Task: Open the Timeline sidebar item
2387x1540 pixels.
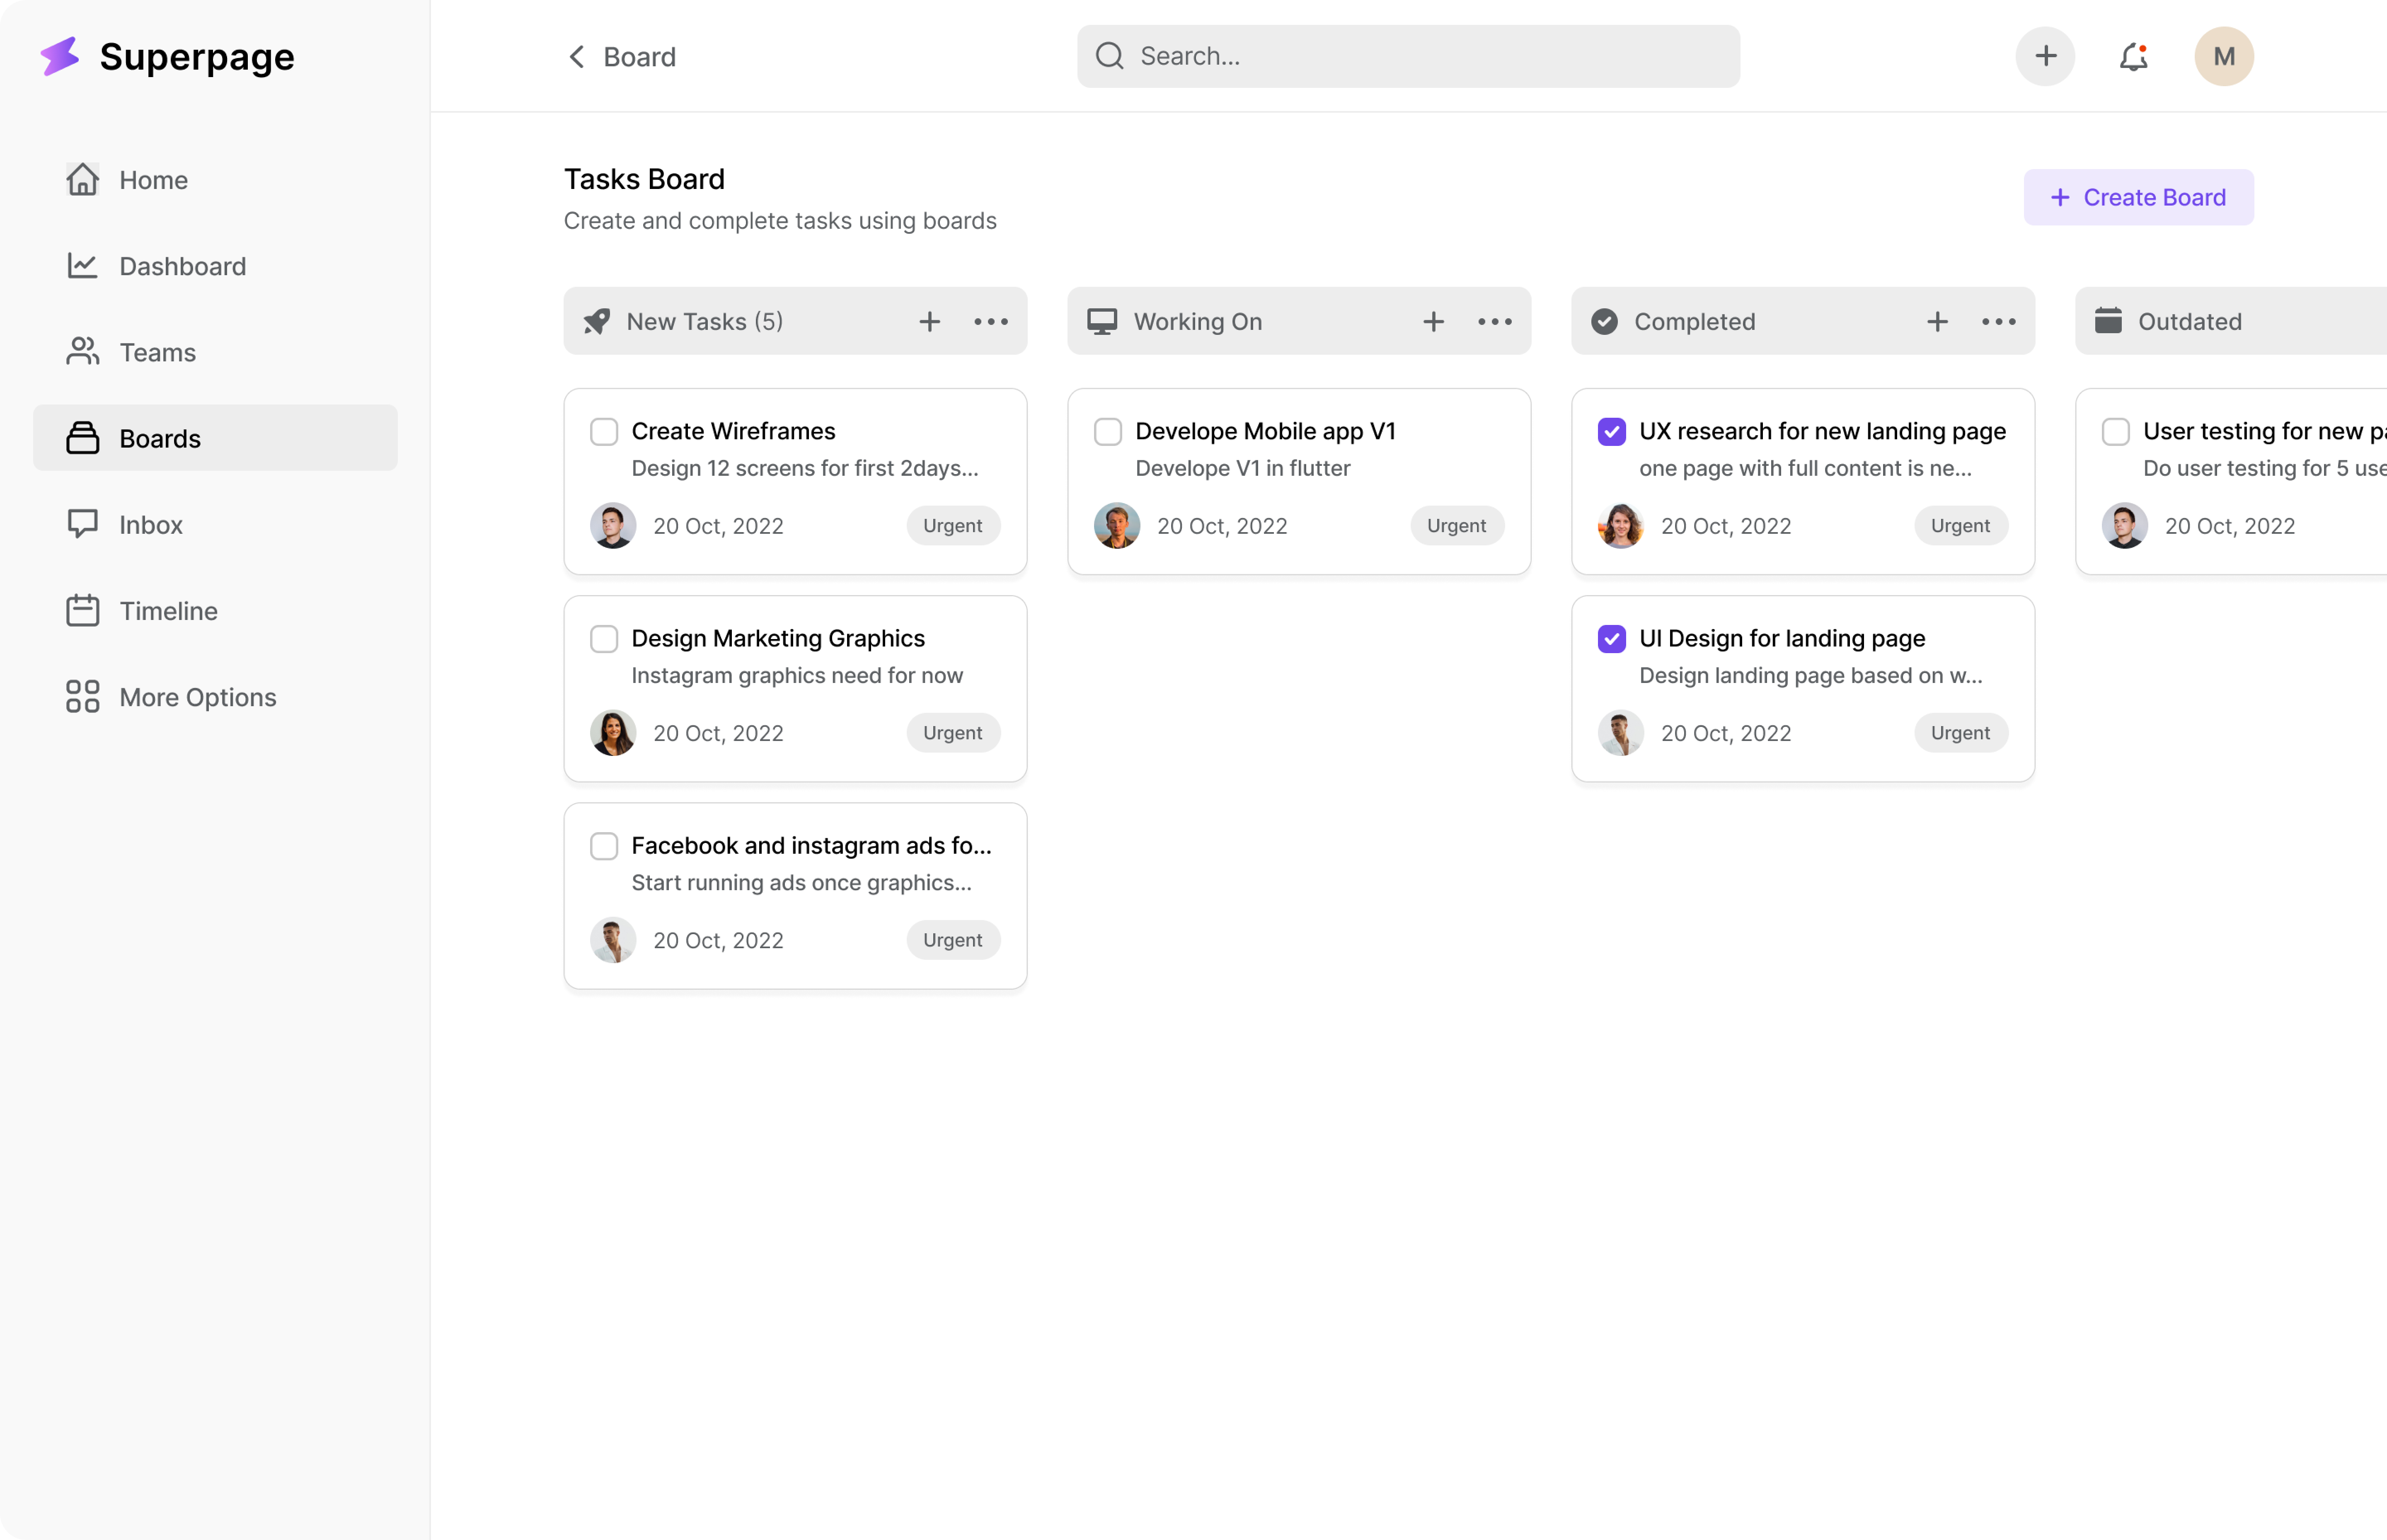Action: pyautogui.click(x=168, y=611)
